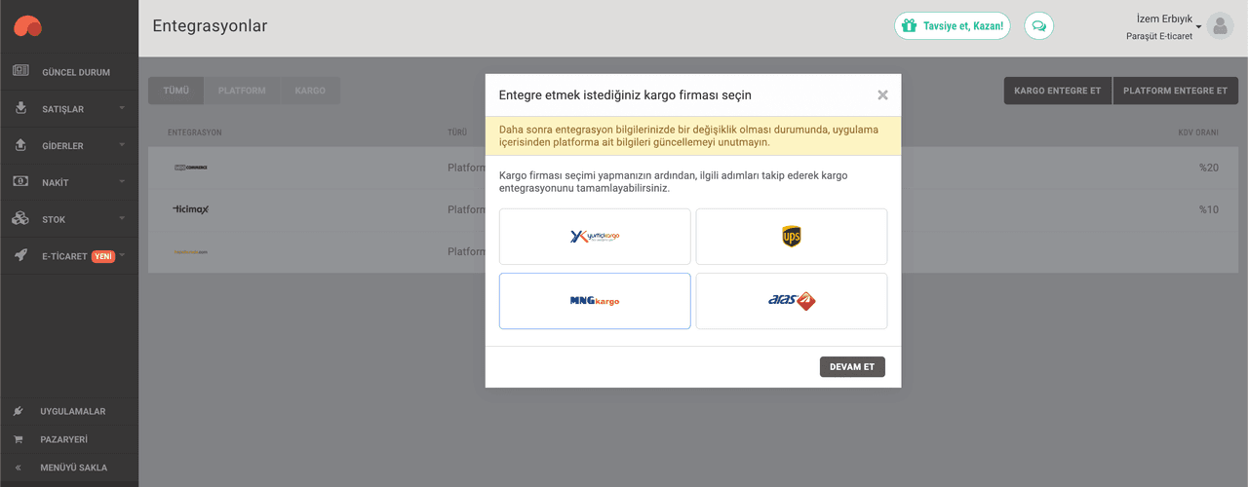Image resolution: width=1248 pixels, height=487 pixels.
Task: Click Platform Entegre Et button
Action: (x=1175, y=91)
